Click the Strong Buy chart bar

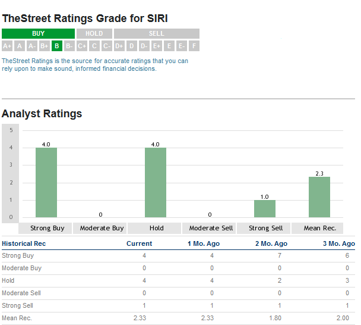[x=46, y=182]
